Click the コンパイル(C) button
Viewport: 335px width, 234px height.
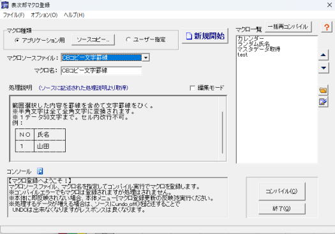tap(281, 191)
